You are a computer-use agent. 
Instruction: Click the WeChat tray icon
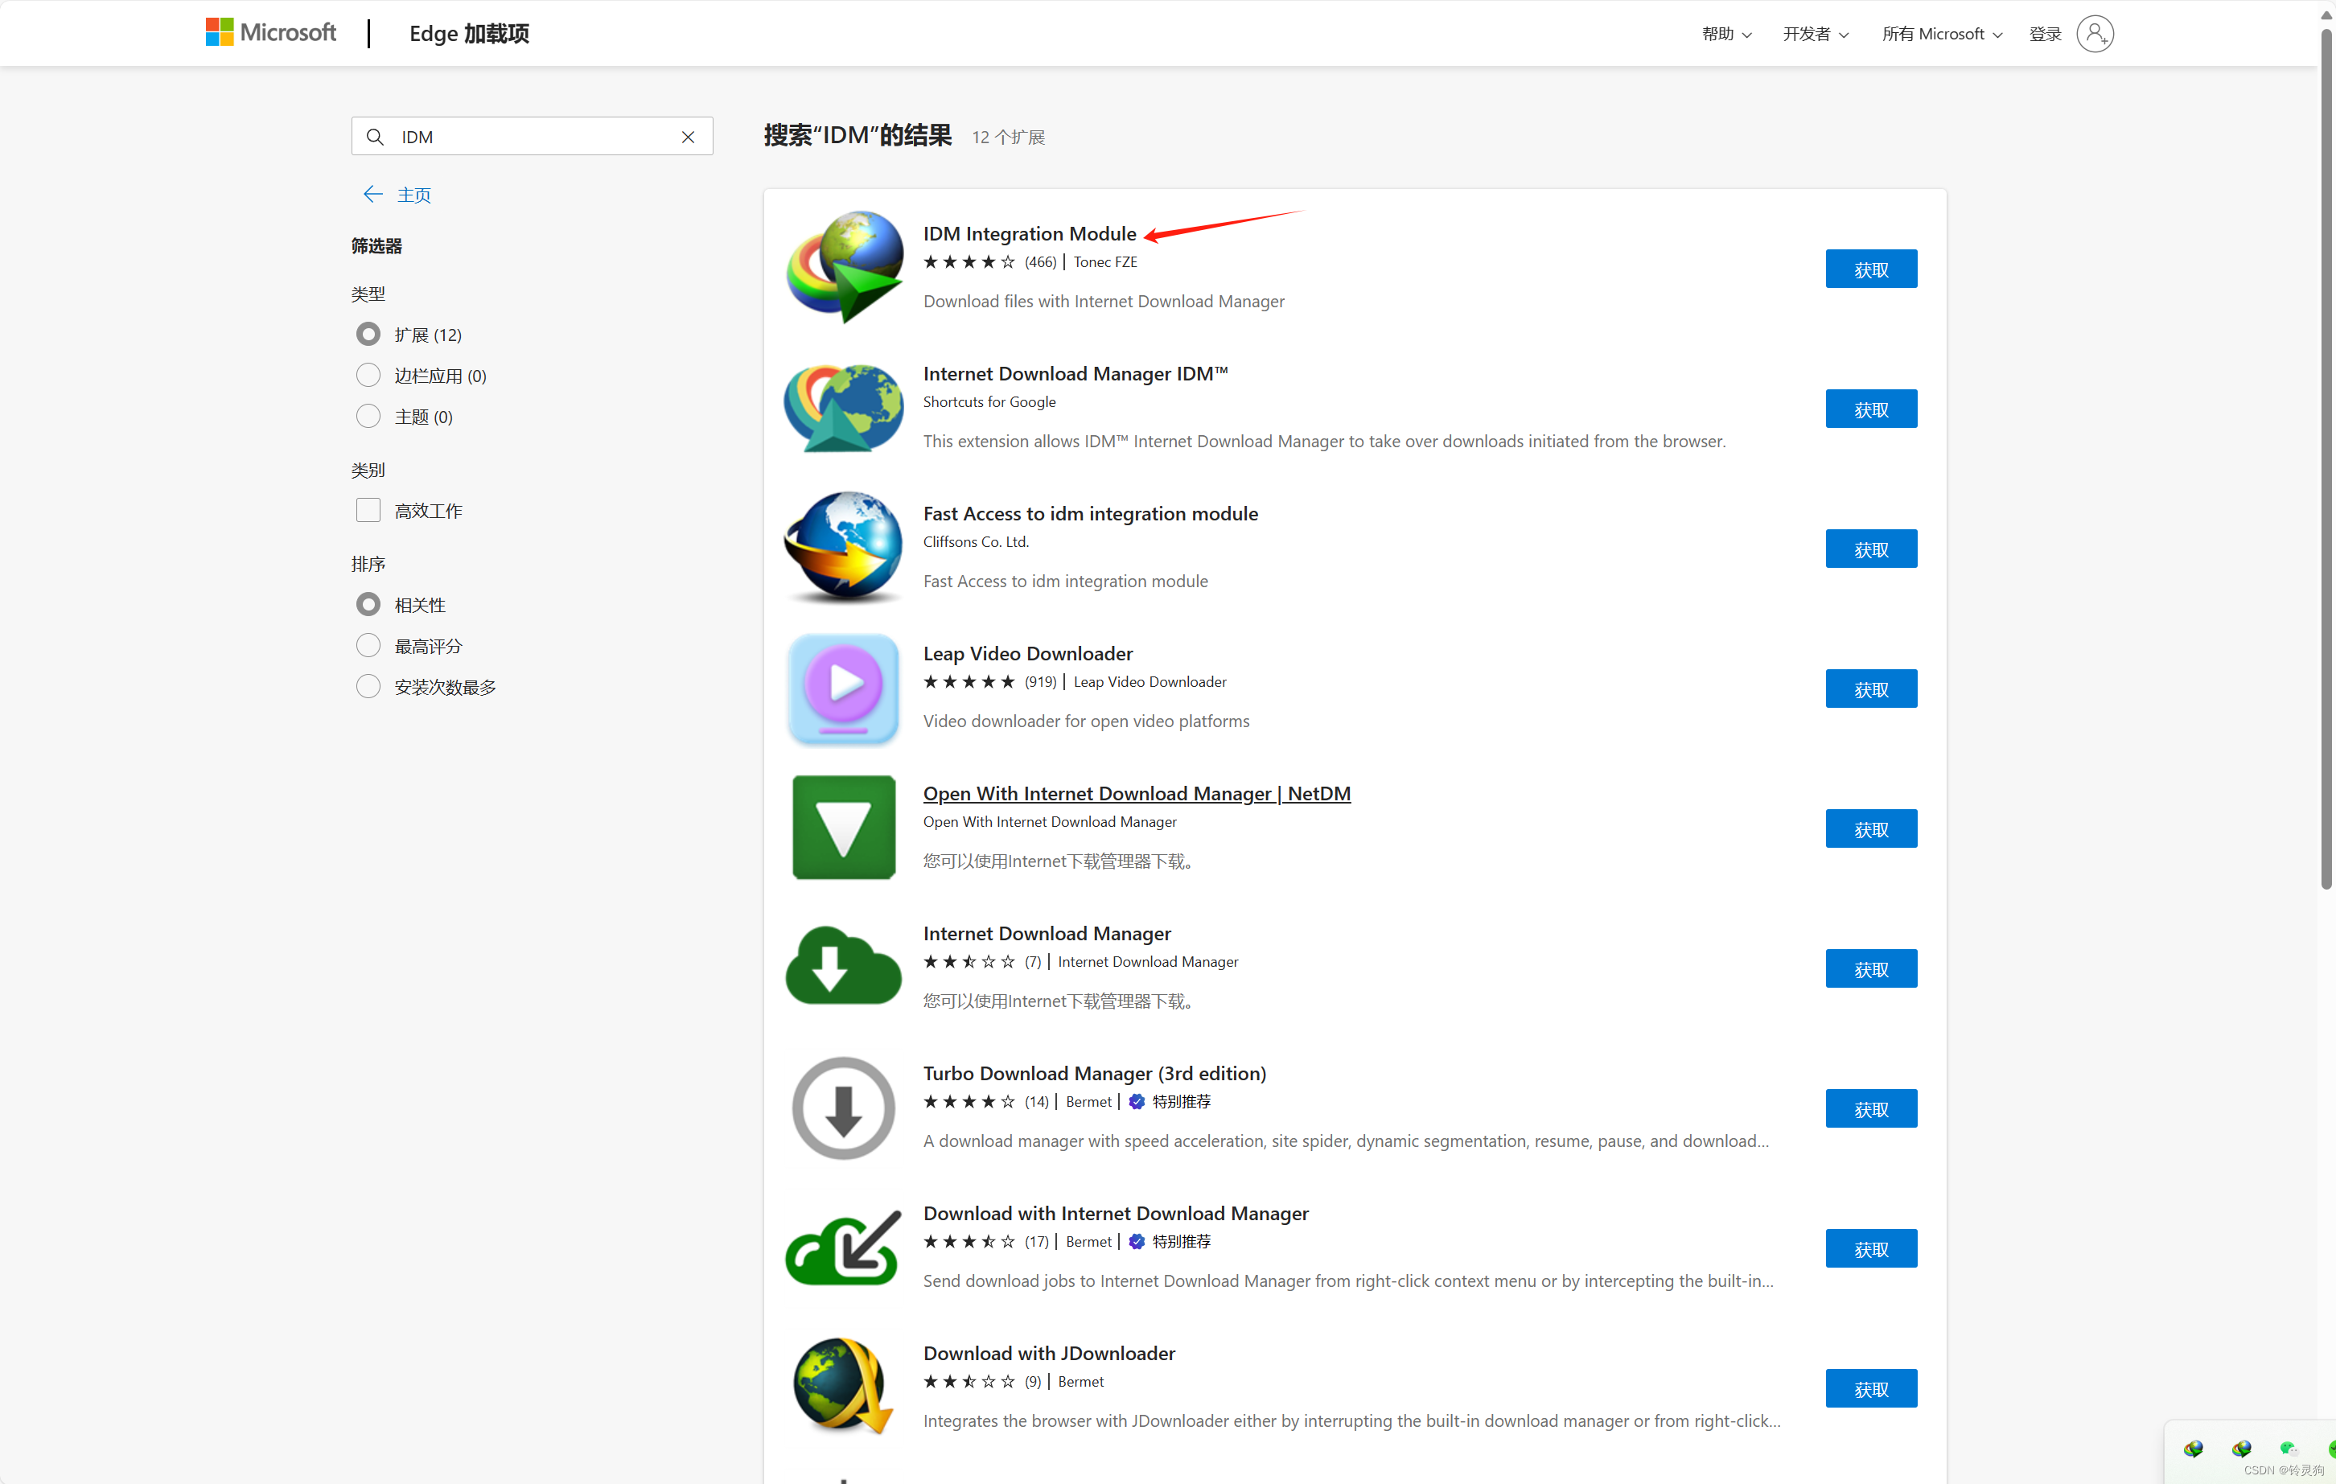2289,1448
